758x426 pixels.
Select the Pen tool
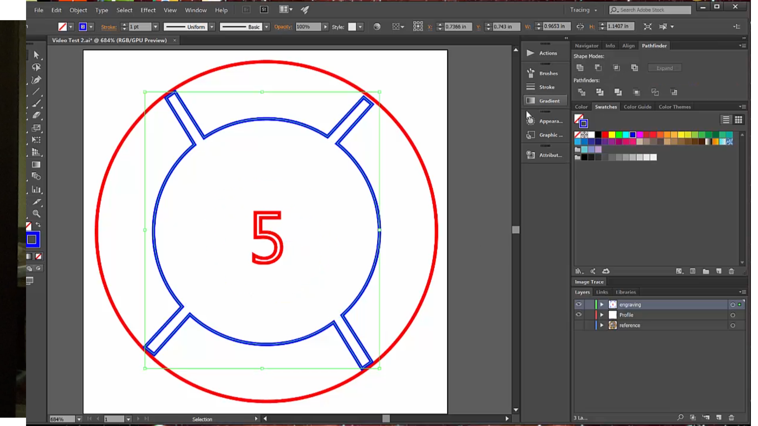(x=36, y=80)
